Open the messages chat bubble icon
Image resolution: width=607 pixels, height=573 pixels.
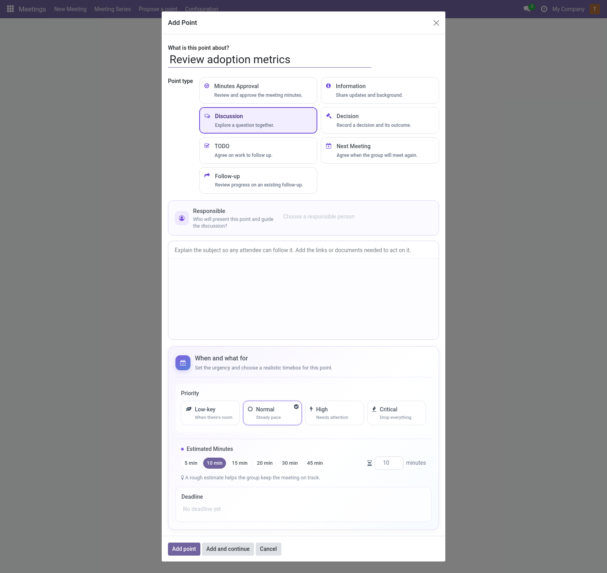pos(527,9)
